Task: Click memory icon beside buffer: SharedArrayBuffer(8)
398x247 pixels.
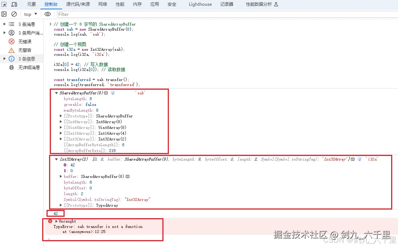Action: (128, 176)
